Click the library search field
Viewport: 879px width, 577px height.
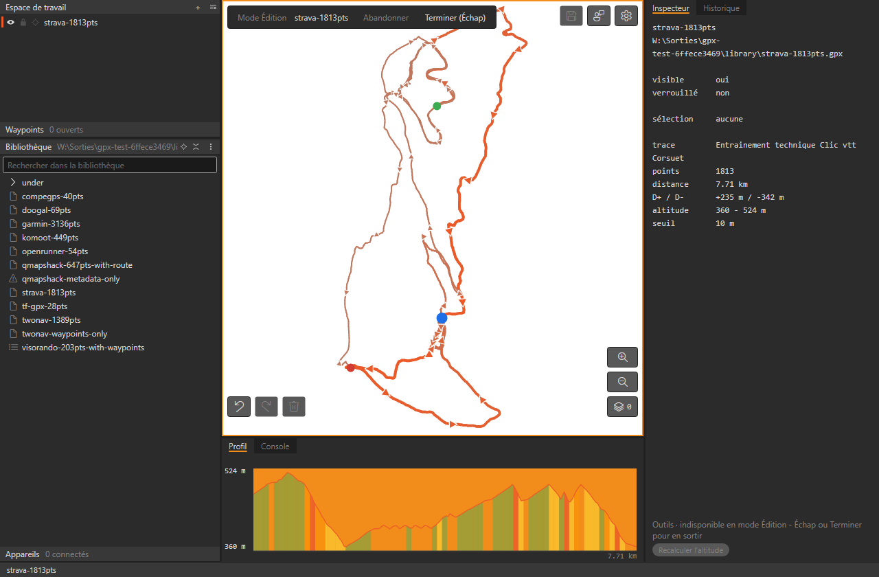coord(110,166)
